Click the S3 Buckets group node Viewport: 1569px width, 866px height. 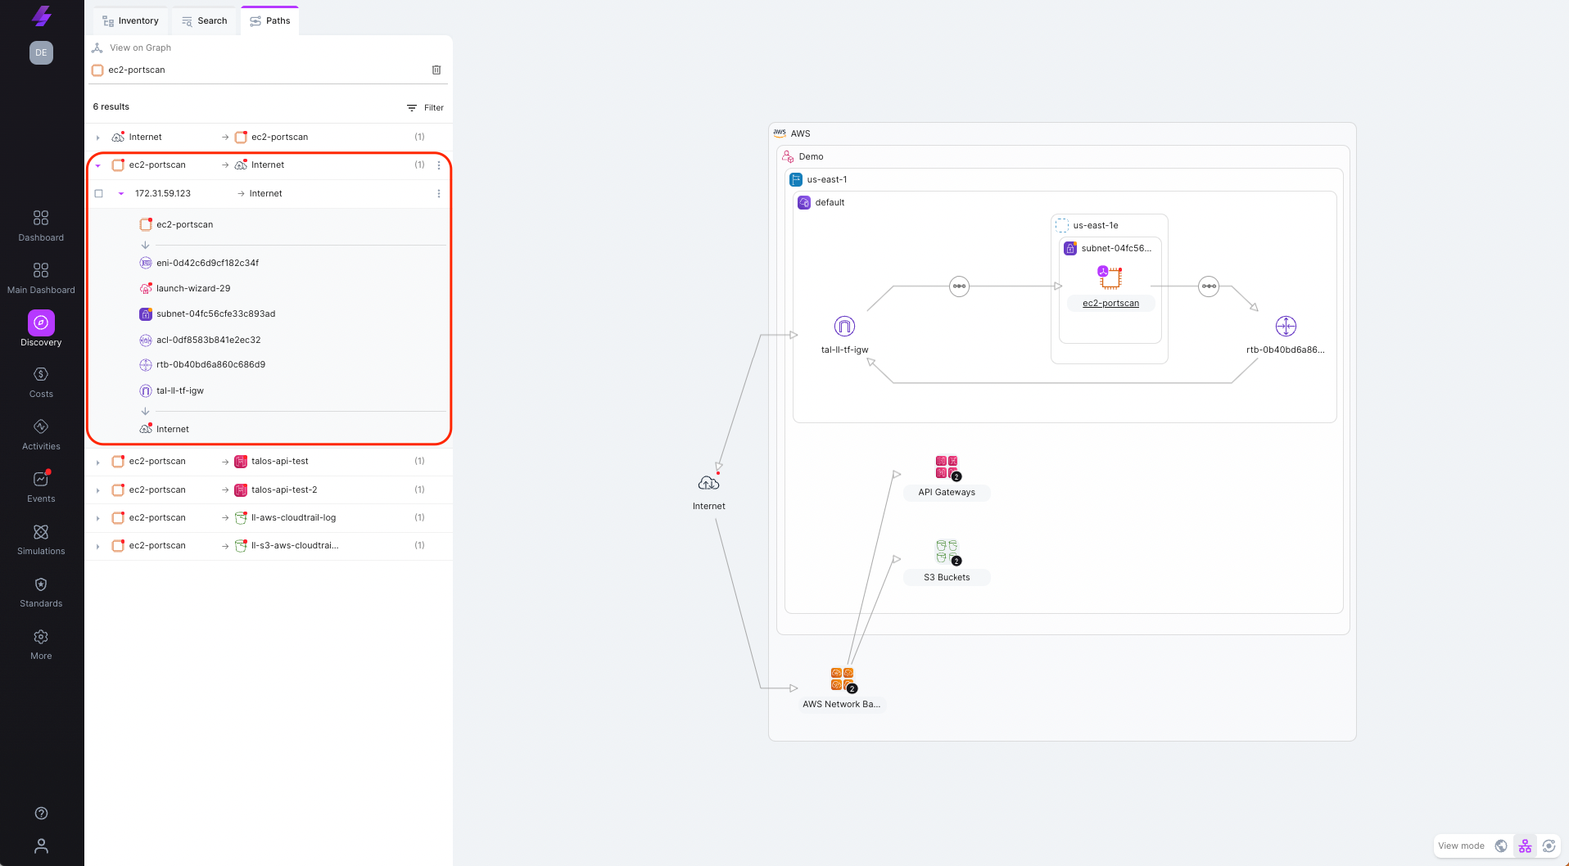click(947, 553)
